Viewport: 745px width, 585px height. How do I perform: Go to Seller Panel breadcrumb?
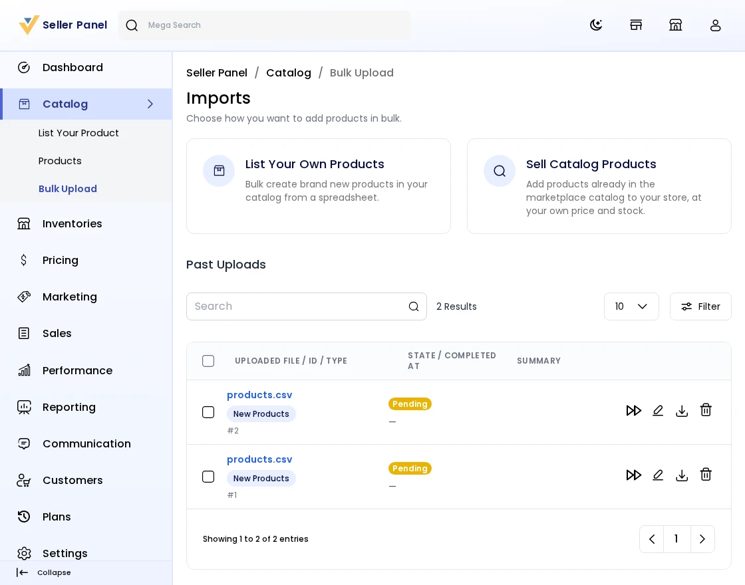tap(217, 72)
